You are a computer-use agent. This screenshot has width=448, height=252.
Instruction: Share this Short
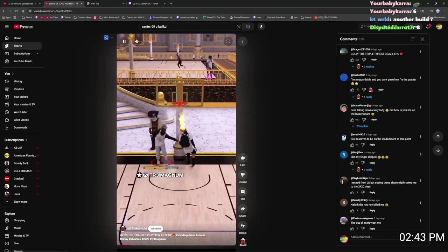(243, 209)
